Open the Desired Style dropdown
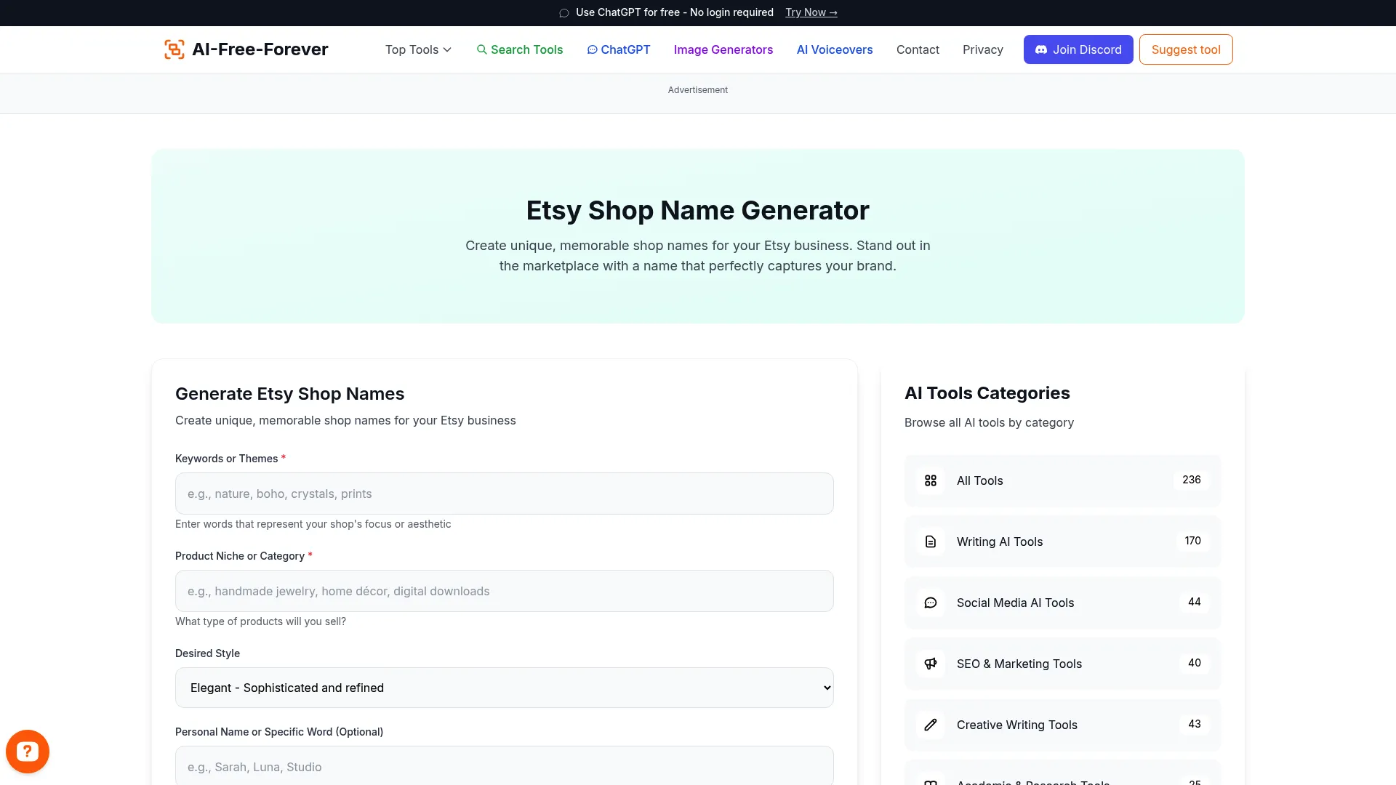Screen dimensions: 1396x785 tap(504, 687)
